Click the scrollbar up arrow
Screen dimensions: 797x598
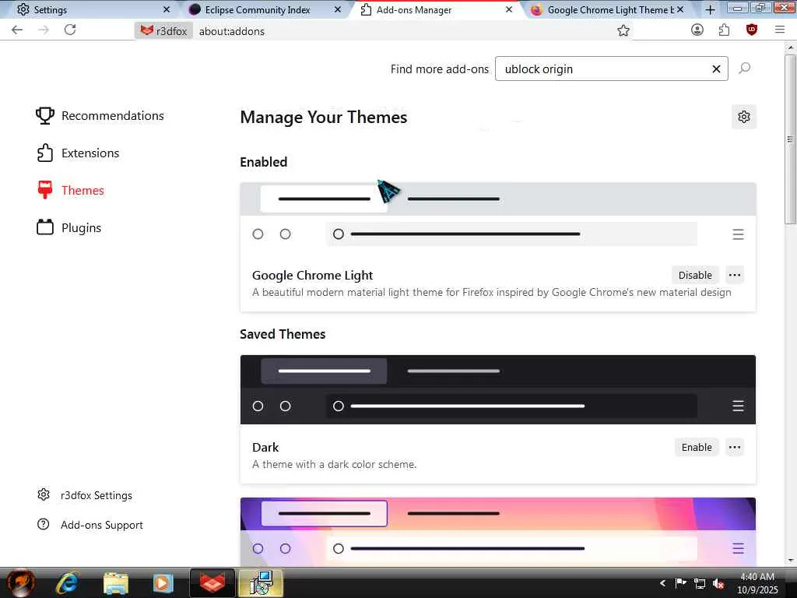tap(791, 47)
